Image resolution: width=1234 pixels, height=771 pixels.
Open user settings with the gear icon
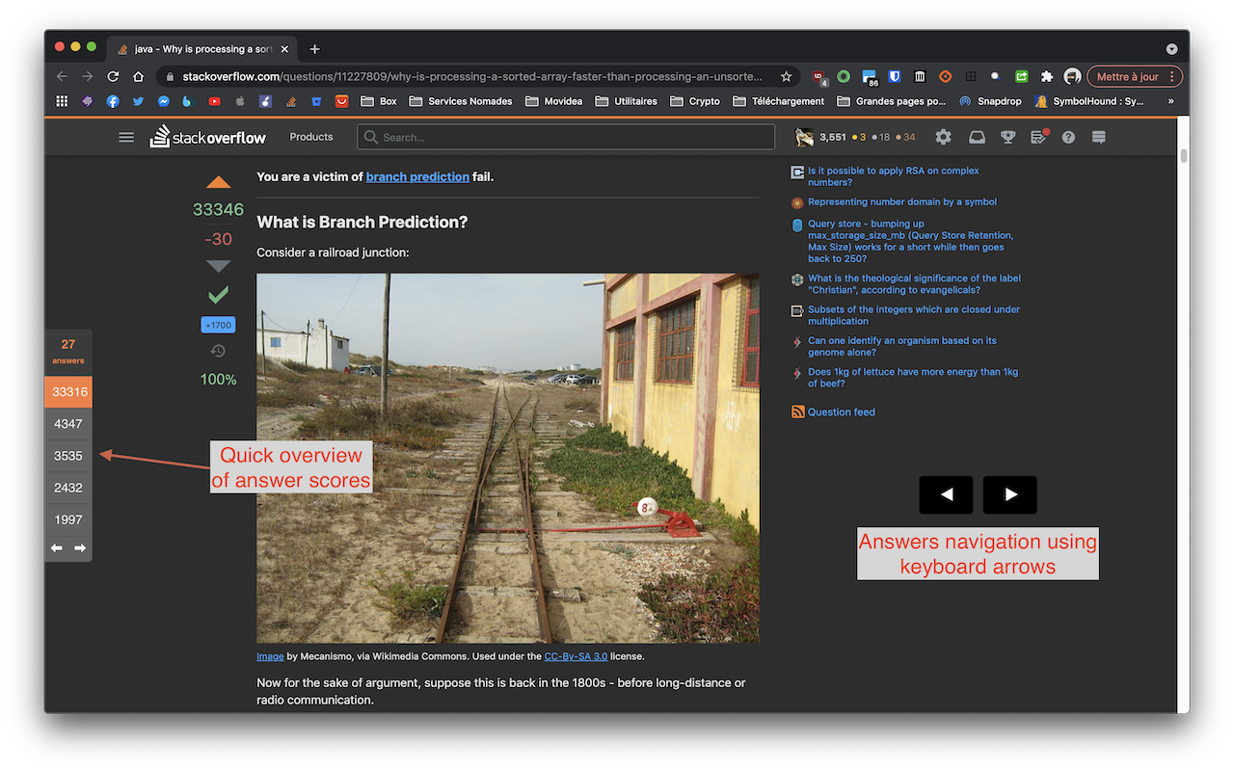[x=943, y=137]
